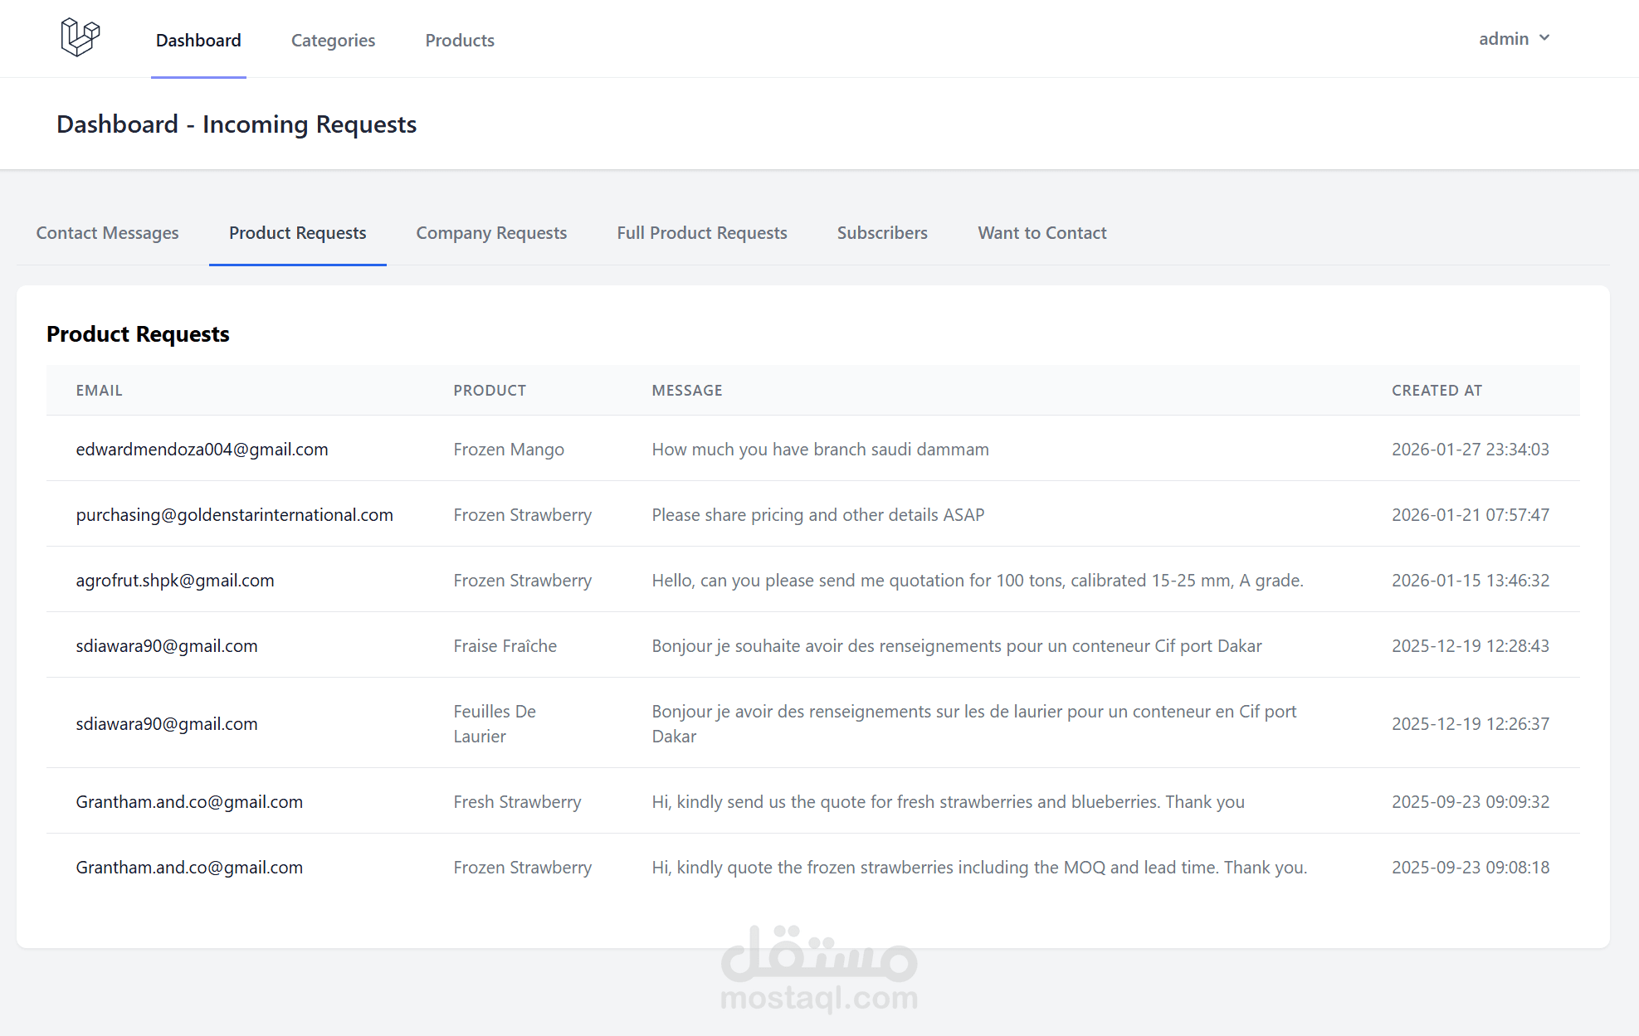Go to the Dashboard nav item
Image resolution: width=1639 pixels, height=1036 pixels.
tap(198, 40)
